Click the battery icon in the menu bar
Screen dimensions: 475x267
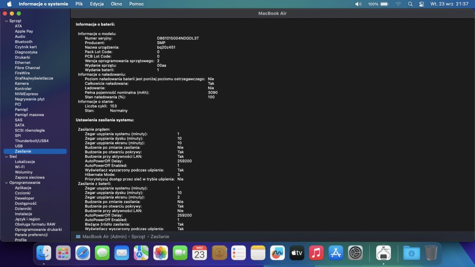pyautogui.click(x=384, y=4)
